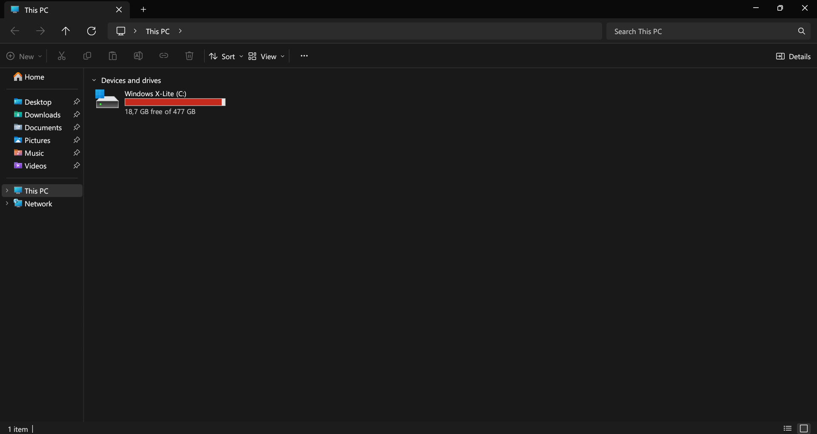817x434 pixels.
Task: Select the This PC tab
Action: click(x=67, y=10)
